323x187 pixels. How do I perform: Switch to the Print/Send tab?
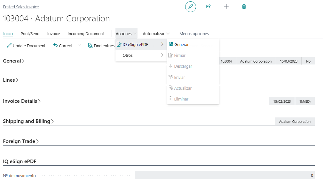click(30, 34)
